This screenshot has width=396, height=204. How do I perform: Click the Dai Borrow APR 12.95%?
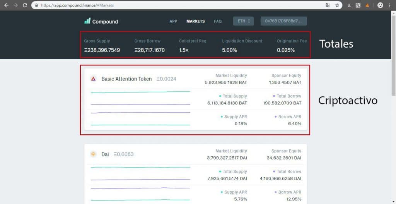click(x=294, y=199)
